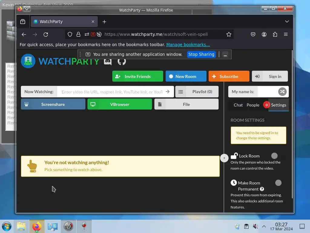310x233 pixels.
Task: Click the WatchParty logo icon
Action: (28, 61)
